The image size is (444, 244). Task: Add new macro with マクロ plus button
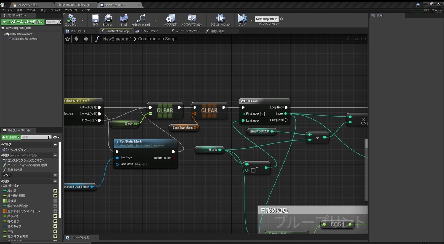(x=55, y=175)
